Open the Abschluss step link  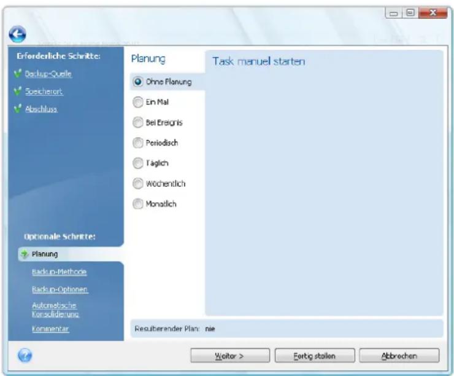click(41, 109)
